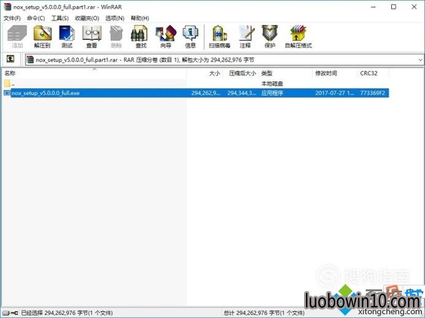Image resolution: width=425 pixels, height=318 pixels.
Task: Click the packed size 294,344,3... cell
Action: tap(242, 93)
